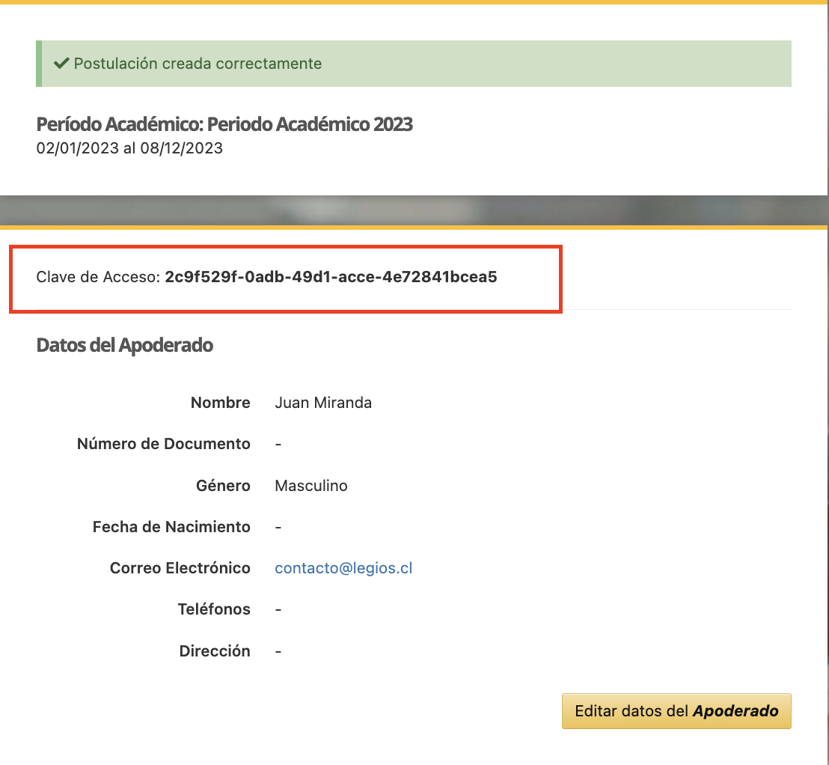Click the 'Postulación creada correctamente' message text
The height and width of the screenshot is (765, 829).
198,64
